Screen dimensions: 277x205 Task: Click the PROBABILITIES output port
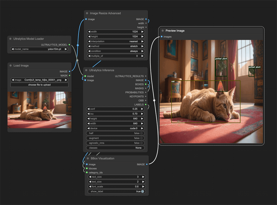tap(146, 92)
